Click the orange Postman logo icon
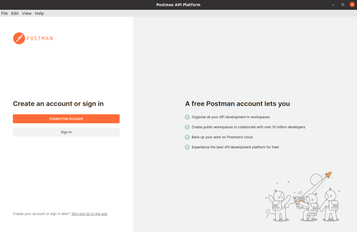 [19, 38]
